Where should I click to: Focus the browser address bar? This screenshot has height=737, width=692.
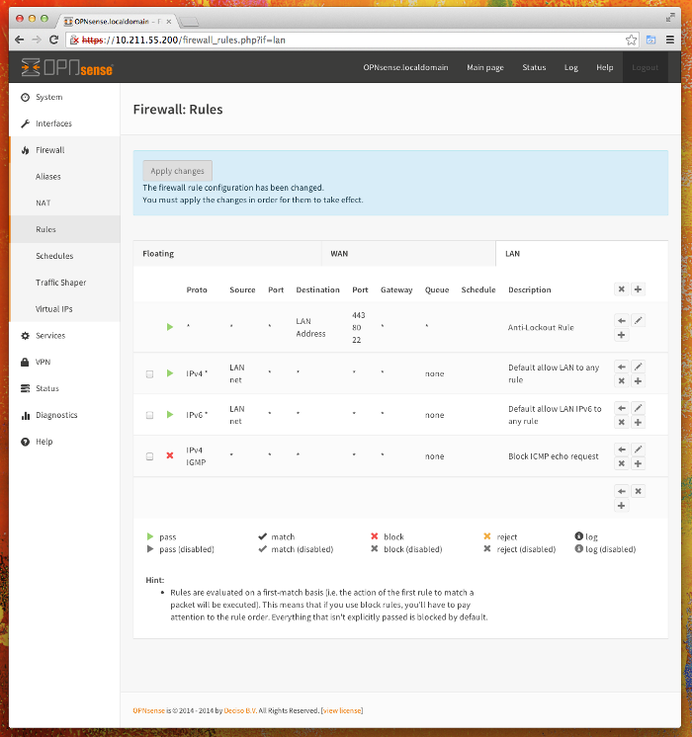click(348, 40)
